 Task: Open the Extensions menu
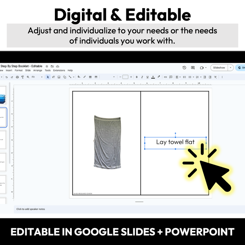click(x=59, y=70)
